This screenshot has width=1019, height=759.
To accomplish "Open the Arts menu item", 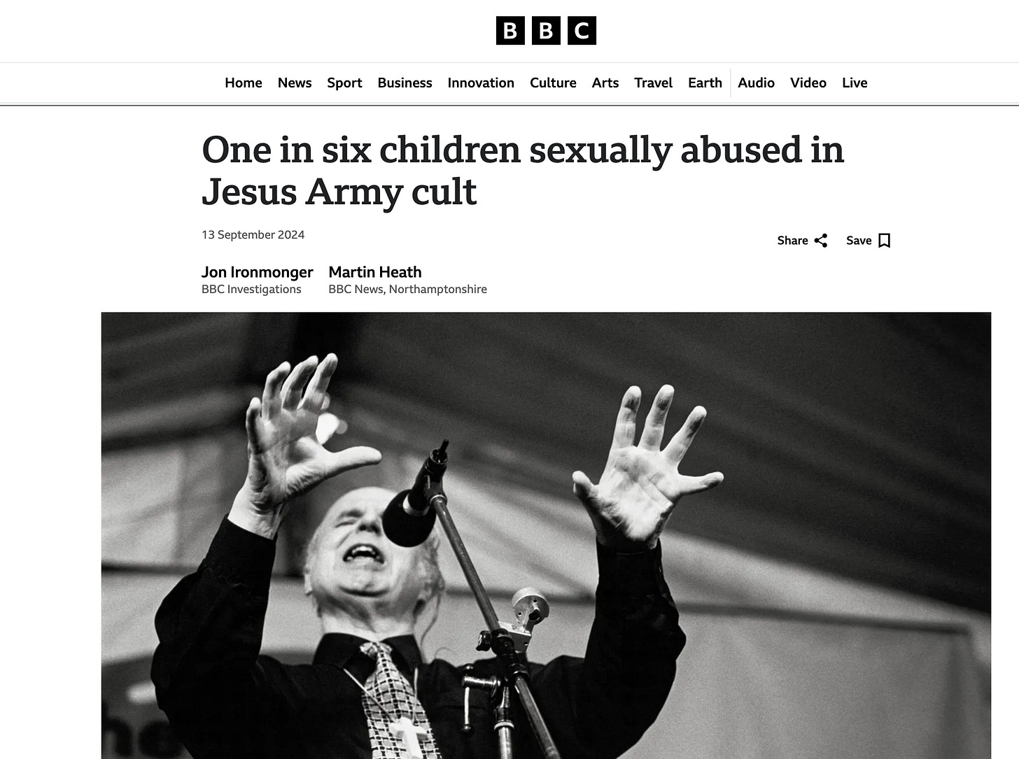I will 605,83.
